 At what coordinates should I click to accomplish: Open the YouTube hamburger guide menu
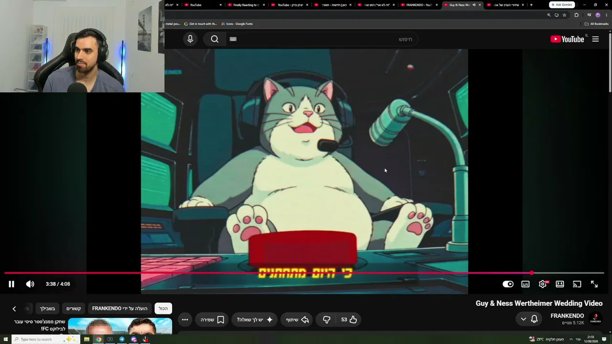pos(595,39)
